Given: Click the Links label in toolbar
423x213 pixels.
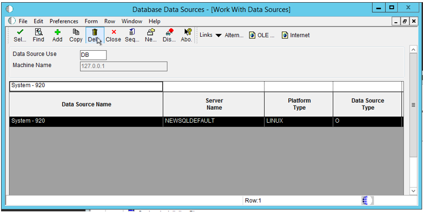Looking at the screenshot, I should point(206,35).
